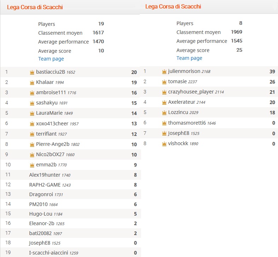Open thomasmoretti6 player row

point(187,123)
